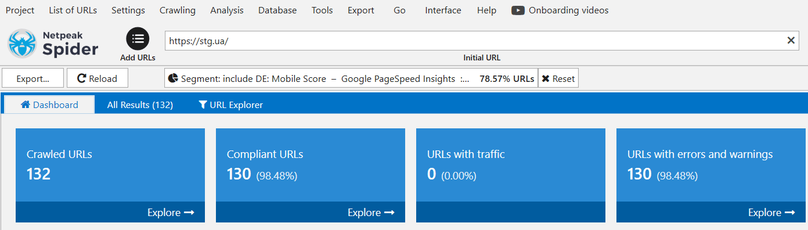This screenshot has height=230, width=808.
Task: Explore the Compliant URLs card
Action: coord(371,213)
